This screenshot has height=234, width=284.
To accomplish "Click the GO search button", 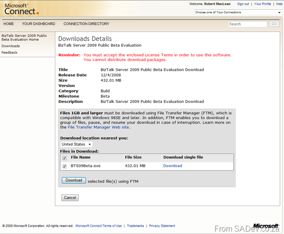I will point(274,24).
